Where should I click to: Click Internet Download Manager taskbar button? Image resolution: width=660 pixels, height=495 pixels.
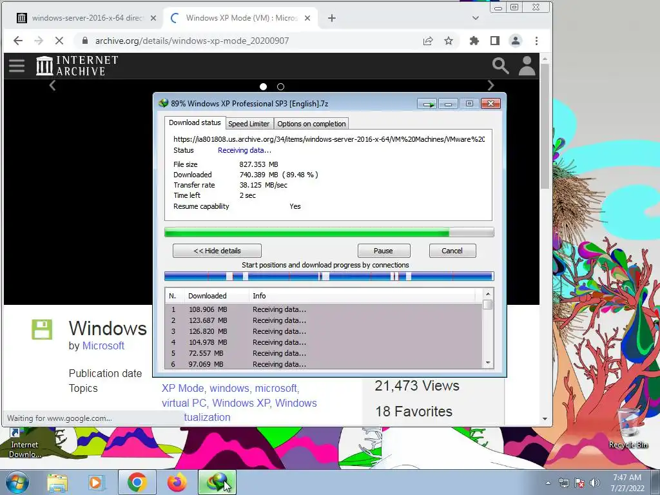click(x=217, y=482)
